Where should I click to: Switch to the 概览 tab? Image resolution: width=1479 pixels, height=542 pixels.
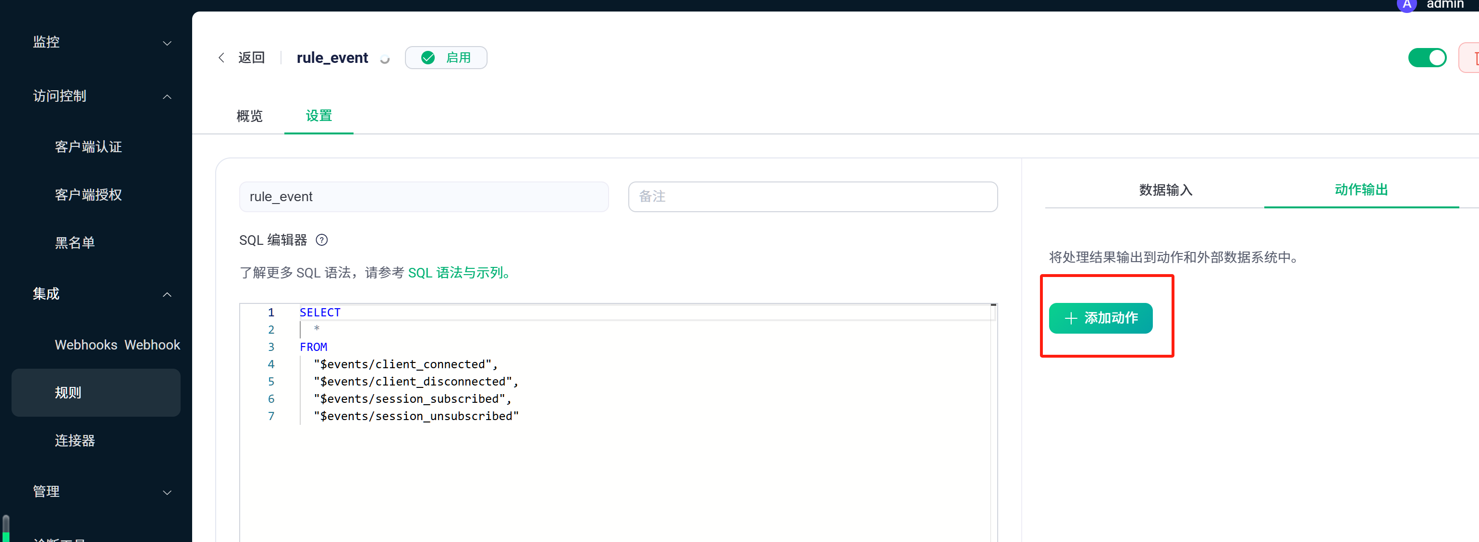249,116
